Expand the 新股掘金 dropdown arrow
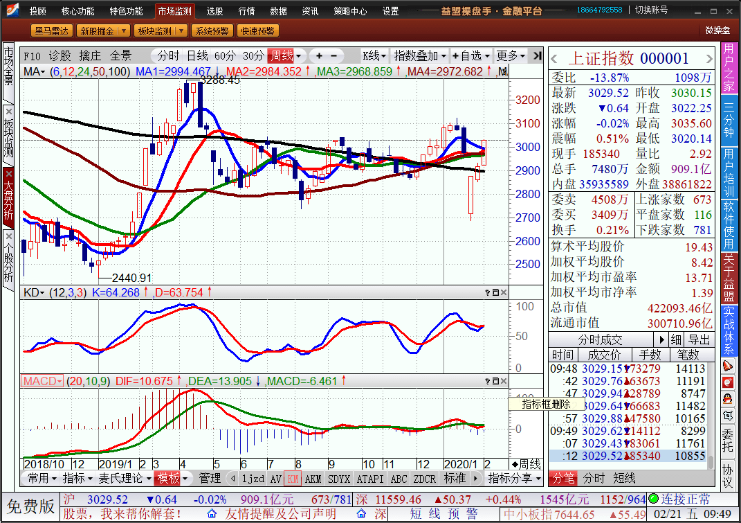741x523 pixels. coord(124,31)
